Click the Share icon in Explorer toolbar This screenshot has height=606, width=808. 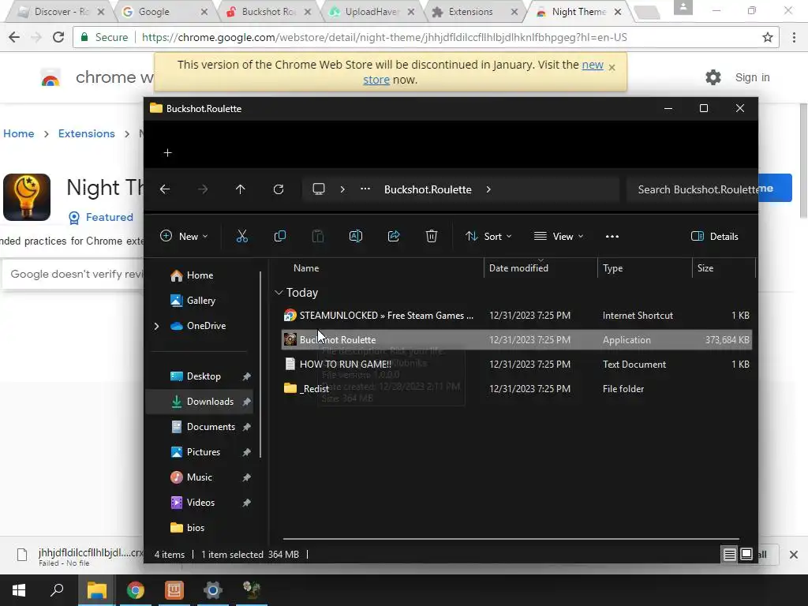pos(394,236)
